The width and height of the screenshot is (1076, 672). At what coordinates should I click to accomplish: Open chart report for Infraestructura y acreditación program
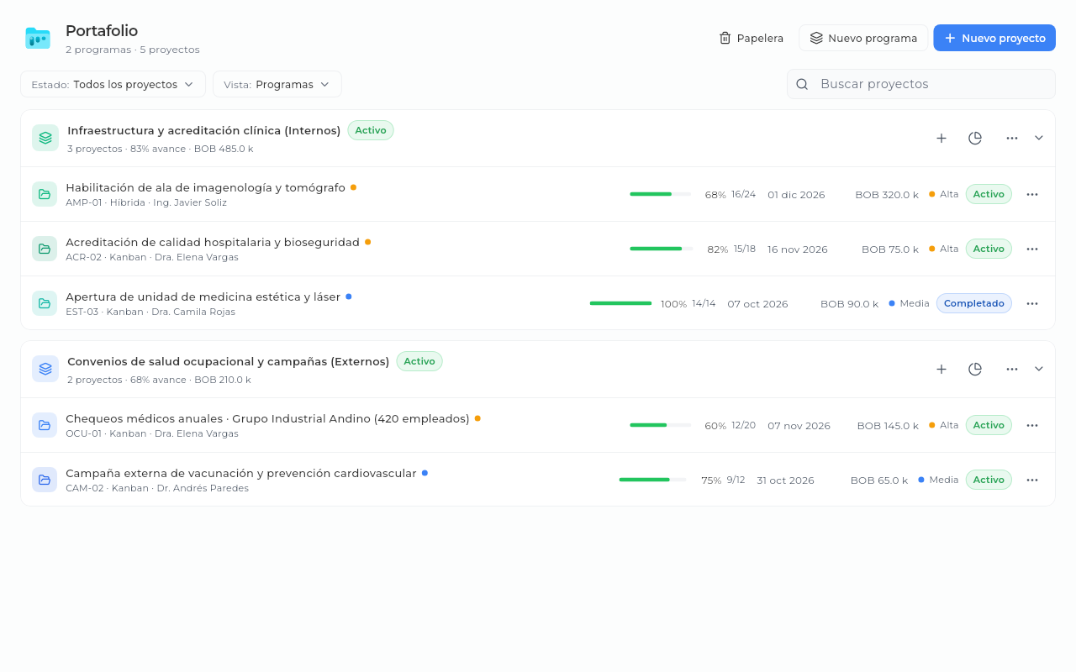pos(975,138)
